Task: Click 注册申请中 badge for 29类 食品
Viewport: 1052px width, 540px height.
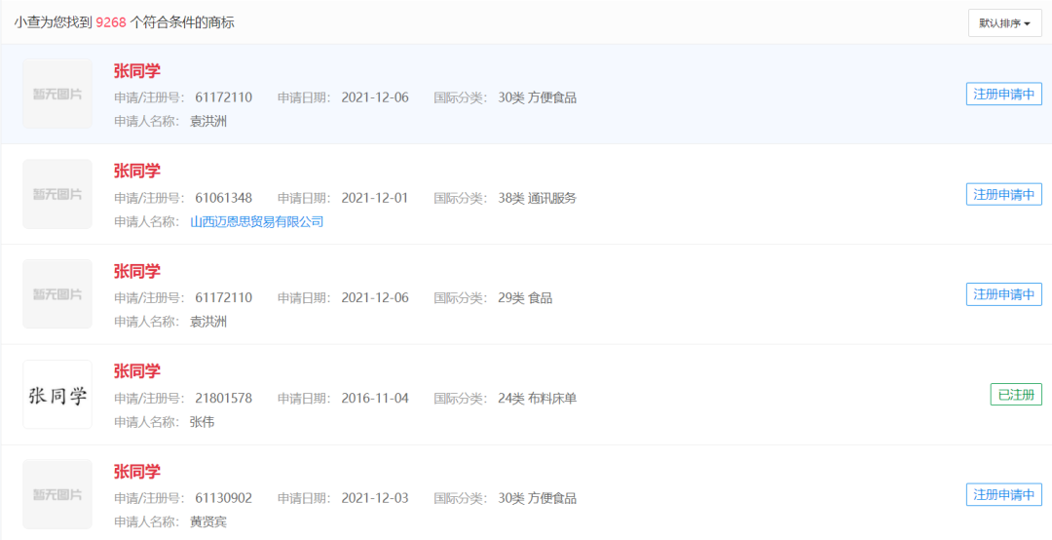Action: [x=1003, y=294]
